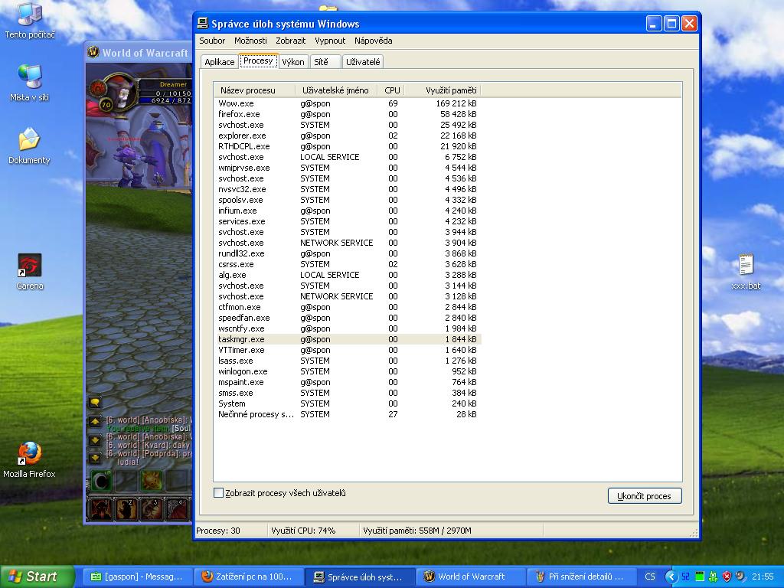This screenshot has height=588, width=784.
Task: Select the explorer.exe process row
Action: pyautogui.click(x=348, y=136)
